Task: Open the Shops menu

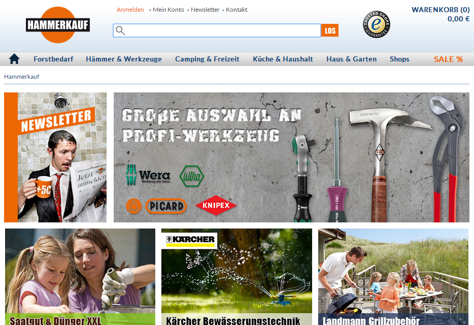Action: [399, 59]
